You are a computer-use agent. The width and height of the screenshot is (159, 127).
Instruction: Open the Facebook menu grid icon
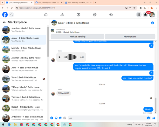139,15
